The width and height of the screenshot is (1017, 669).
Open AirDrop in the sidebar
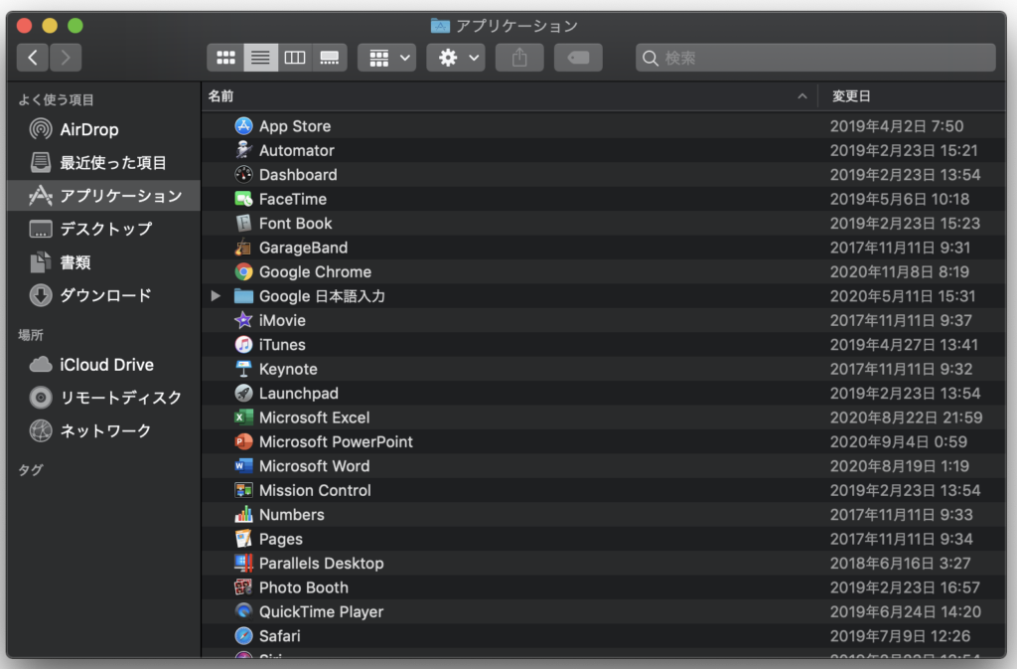click(x=103, y=129)
